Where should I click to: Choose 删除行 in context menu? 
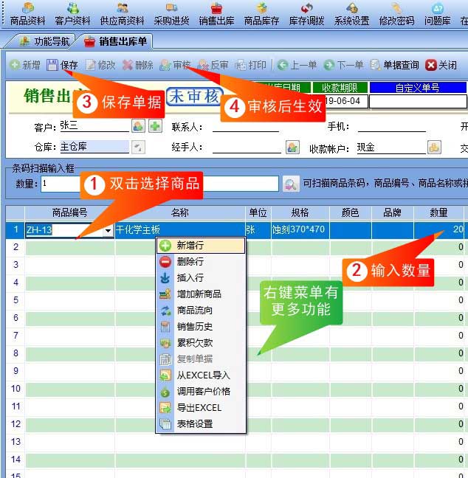click(x=201, y=262)
